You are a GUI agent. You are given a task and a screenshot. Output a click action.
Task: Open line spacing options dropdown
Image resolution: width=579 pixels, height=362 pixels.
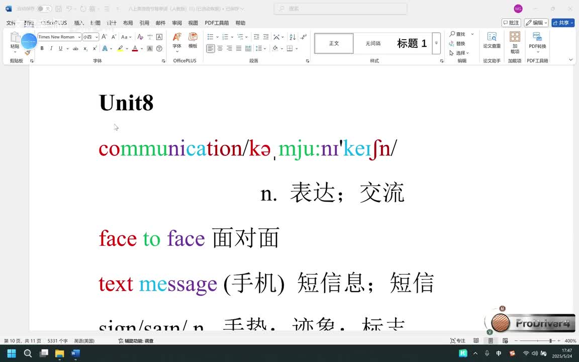tap(261, 48)
